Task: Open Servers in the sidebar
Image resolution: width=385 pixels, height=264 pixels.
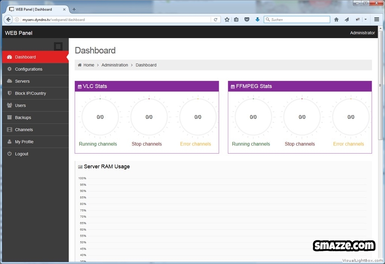Action: 35,81
